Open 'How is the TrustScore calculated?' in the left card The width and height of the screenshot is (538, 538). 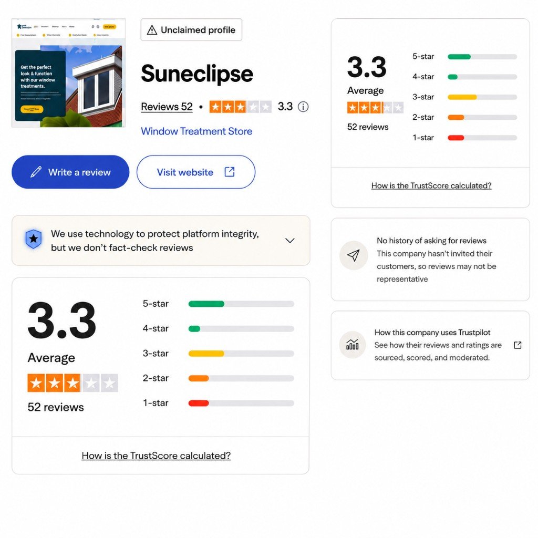point(156,456)
